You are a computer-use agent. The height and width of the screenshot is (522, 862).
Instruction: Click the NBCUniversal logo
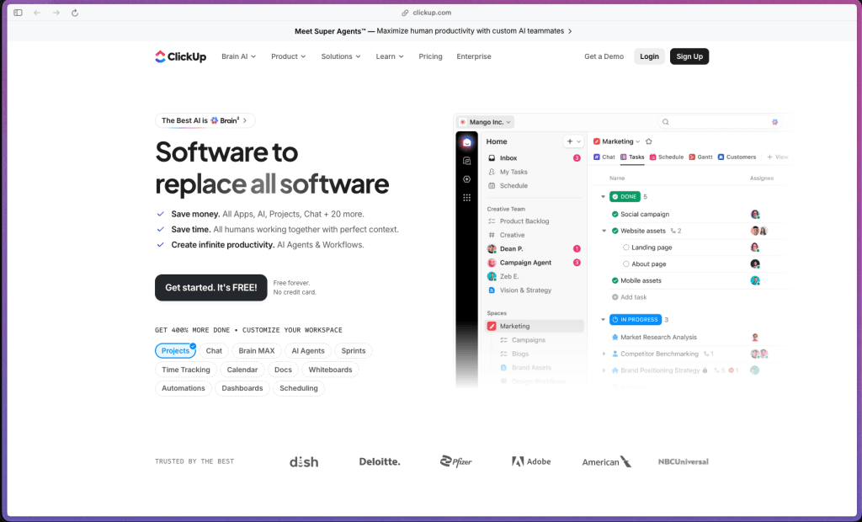click(684, 462)
